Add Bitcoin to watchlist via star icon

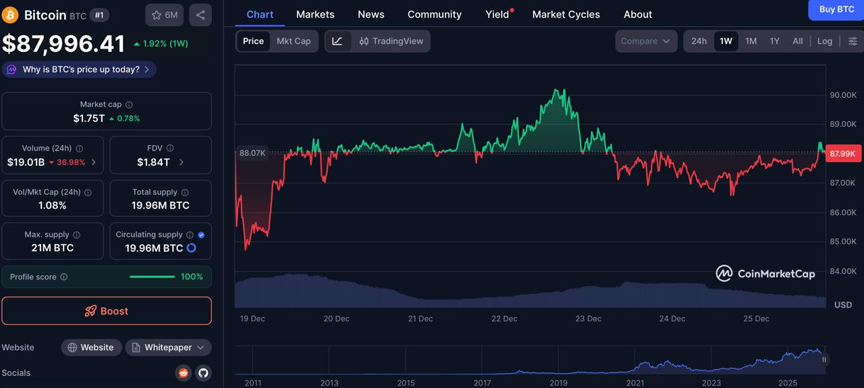pyautogui.click(x=164, y=15)
